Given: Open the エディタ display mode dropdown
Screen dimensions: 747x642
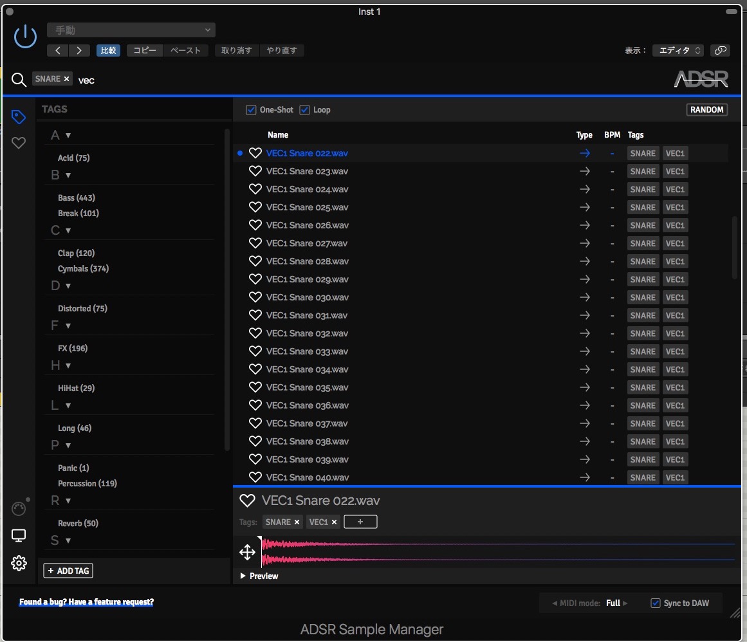Looking at the screenshot, I should (x=678, y=50).
